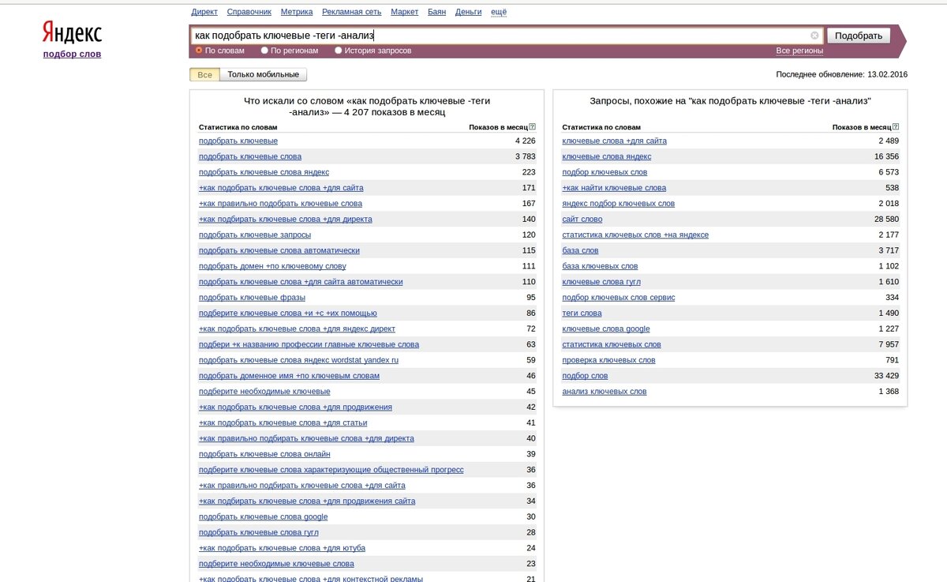
Task: Open 'ключевые слова google' similar query
Action: pos(606,329)
